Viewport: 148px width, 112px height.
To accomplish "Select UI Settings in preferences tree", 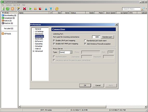I will (39, 31).
